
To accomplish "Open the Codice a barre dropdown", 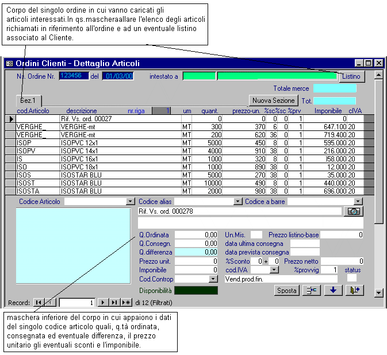I will 358,202.
